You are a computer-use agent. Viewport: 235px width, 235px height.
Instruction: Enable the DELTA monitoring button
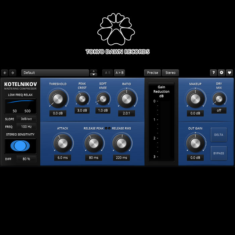pyautogui.click(x=219, y=135)
